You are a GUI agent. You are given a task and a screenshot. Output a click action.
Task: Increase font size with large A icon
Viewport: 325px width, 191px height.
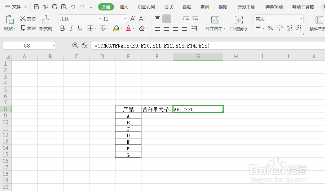pyautogui.click(x=133, y=19)
